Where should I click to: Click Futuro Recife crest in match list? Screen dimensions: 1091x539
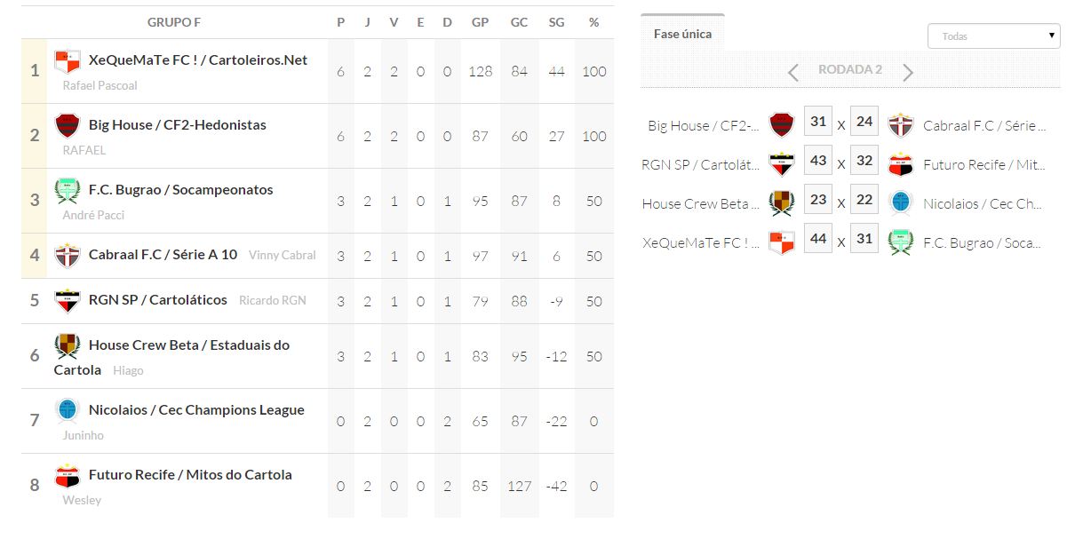tap(901, 165)
